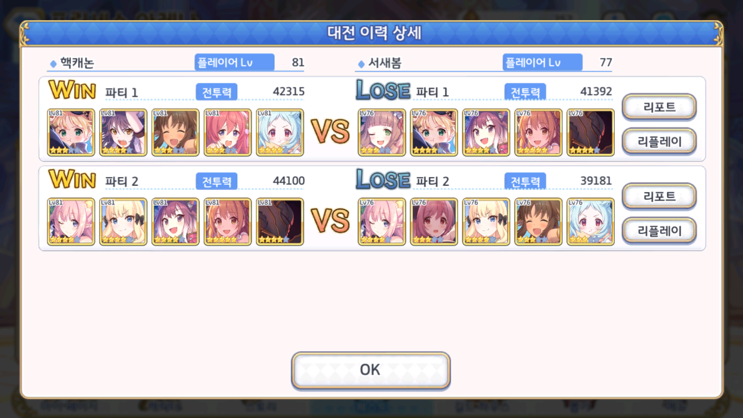Open the 리포트 report for party 2
The image size is (743, 418).
(x=659, y=196)
